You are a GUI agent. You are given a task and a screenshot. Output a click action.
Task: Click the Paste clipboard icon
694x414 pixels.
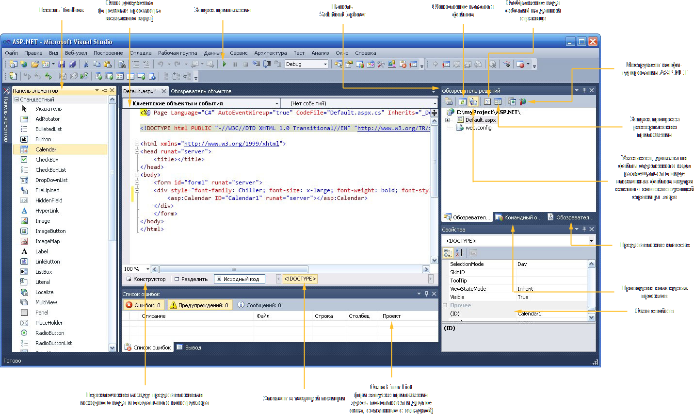tap(107, 64)
